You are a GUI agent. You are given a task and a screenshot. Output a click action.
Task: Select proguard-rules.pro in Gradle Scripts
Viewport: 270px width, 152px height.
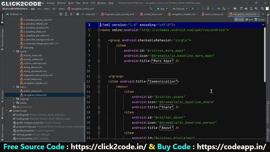pos(26,127)
